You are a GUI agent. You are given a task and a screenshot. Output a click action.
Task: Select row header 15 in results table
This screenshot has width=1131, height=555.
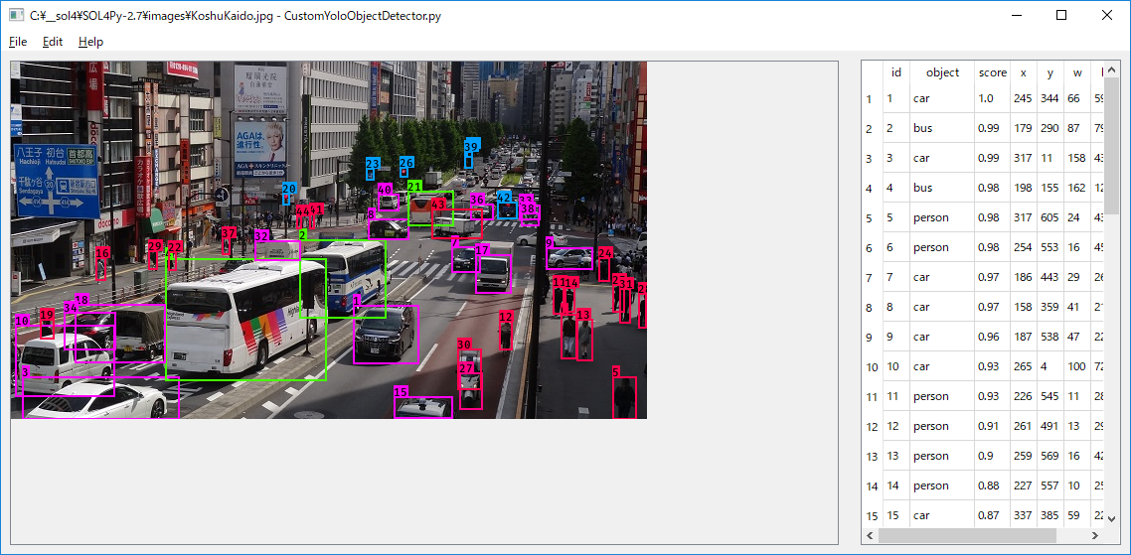click(872, 515)
